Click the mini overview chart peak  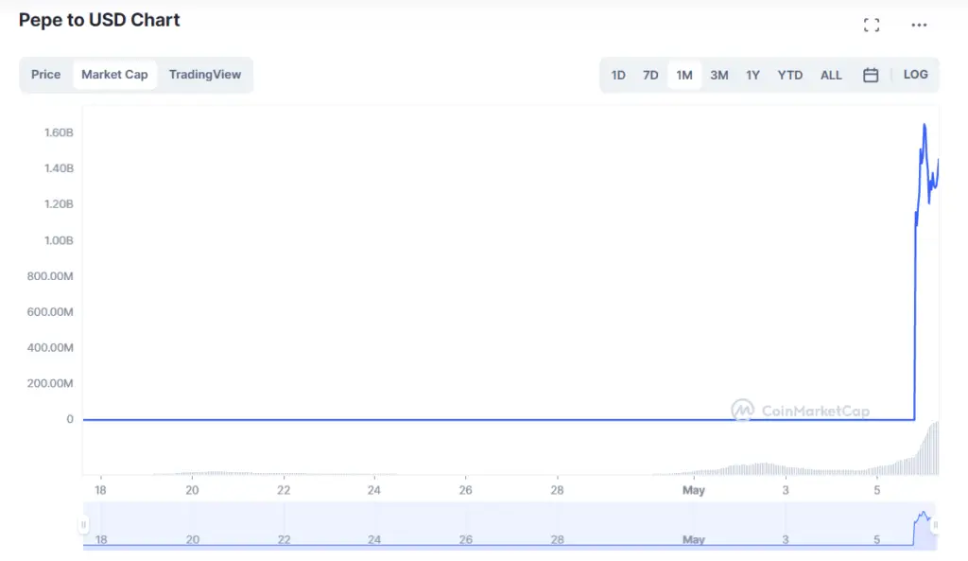pyautogui.click(x=923, y=513)
